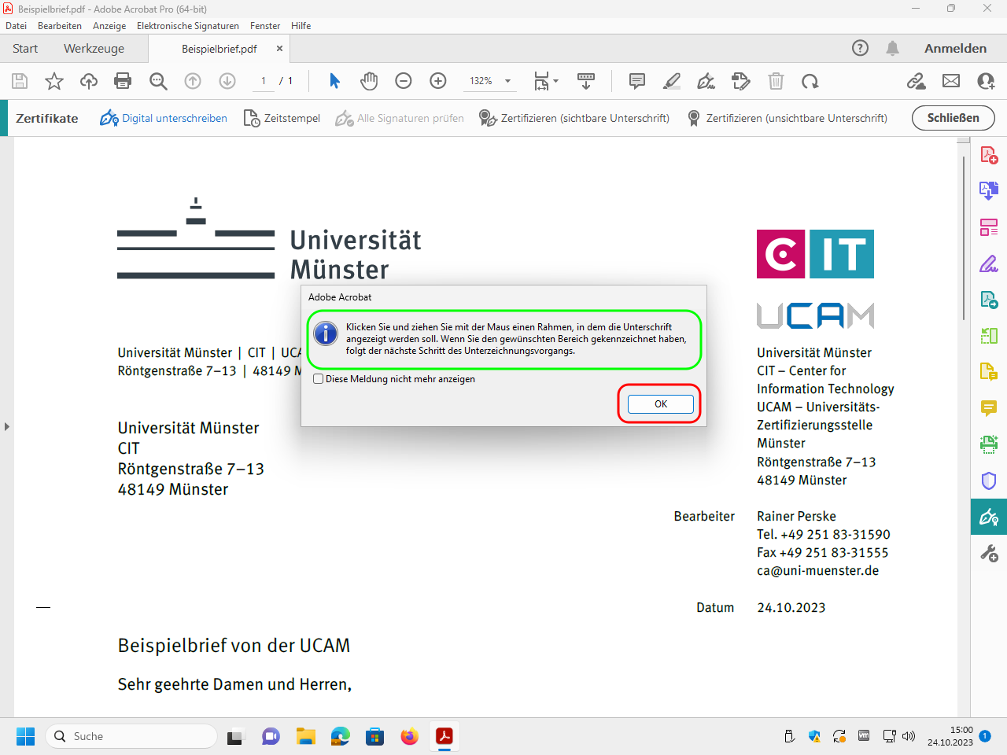Image resolution: width=1007 pixels, height=755 pixels.
Task: Click the vertical scrollbar of the document
Action: [x=964, y=236]
